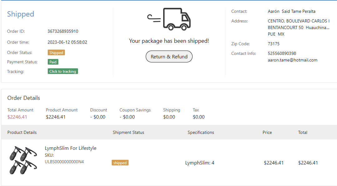The image size is (337, 186).
Task: Click the Price column header
Action: tap(267, 132)
